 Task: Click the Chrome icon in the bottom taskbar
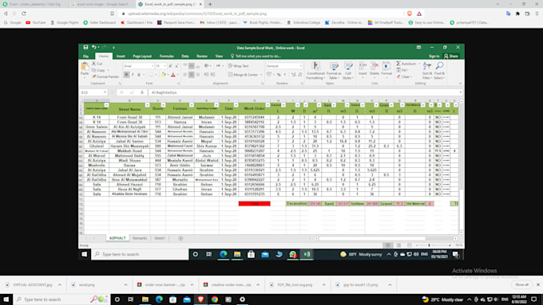tap(214, 299)
